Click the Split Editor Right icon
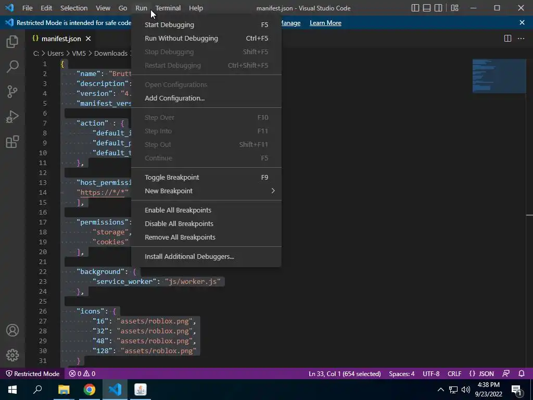The height and width of the screenshot is (400, 533). [507, 39]
